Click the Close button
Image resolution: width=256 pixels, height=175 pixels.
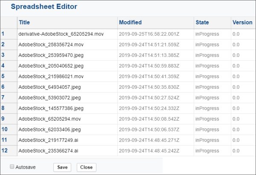pyautogui.click(x=87, y=167)
